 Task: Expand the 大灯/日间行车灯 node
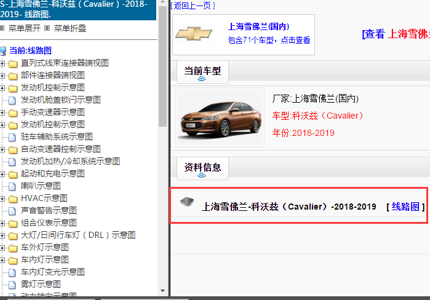pyautogui.click(x=2, y=235)
